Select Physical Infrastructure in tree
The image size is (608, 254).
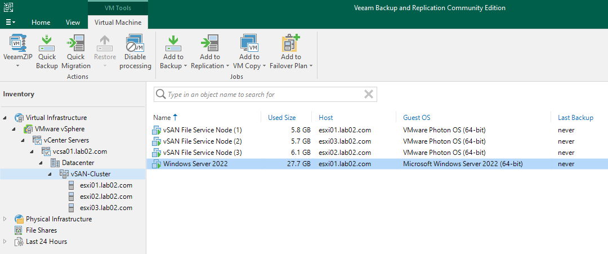[x=59, y=219]
